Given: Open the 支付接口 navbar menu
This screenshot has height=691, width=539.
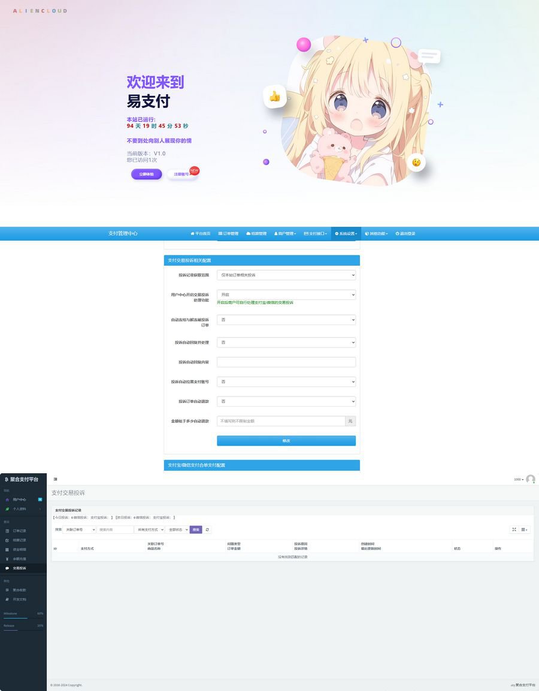Looking at the screenshot, I should [316, 233].
